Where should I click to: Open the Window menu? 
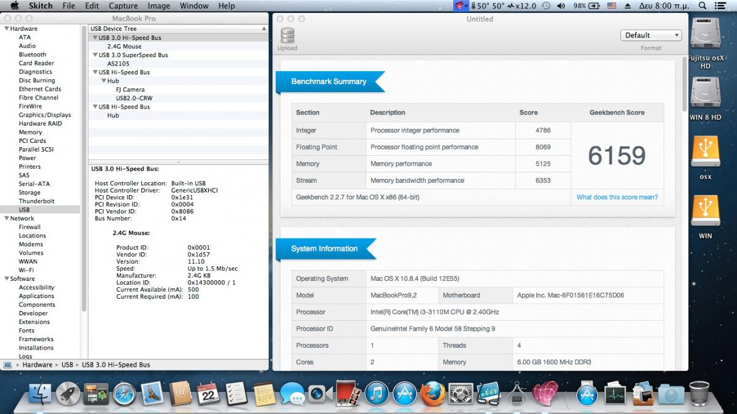pyautogui.click(x=194, y=6)
